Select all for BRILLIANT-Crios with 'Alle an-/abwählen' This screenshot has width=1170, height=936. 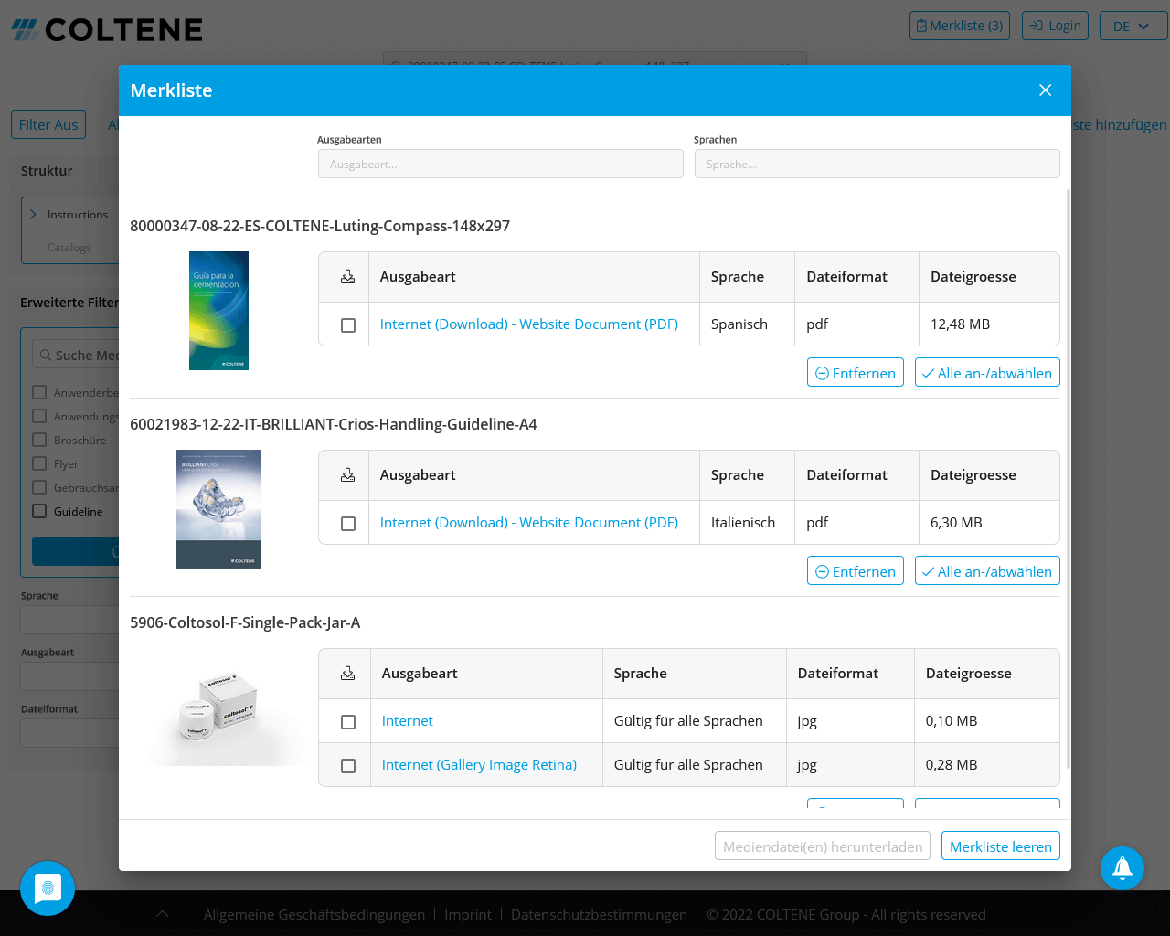coord(987,571)
